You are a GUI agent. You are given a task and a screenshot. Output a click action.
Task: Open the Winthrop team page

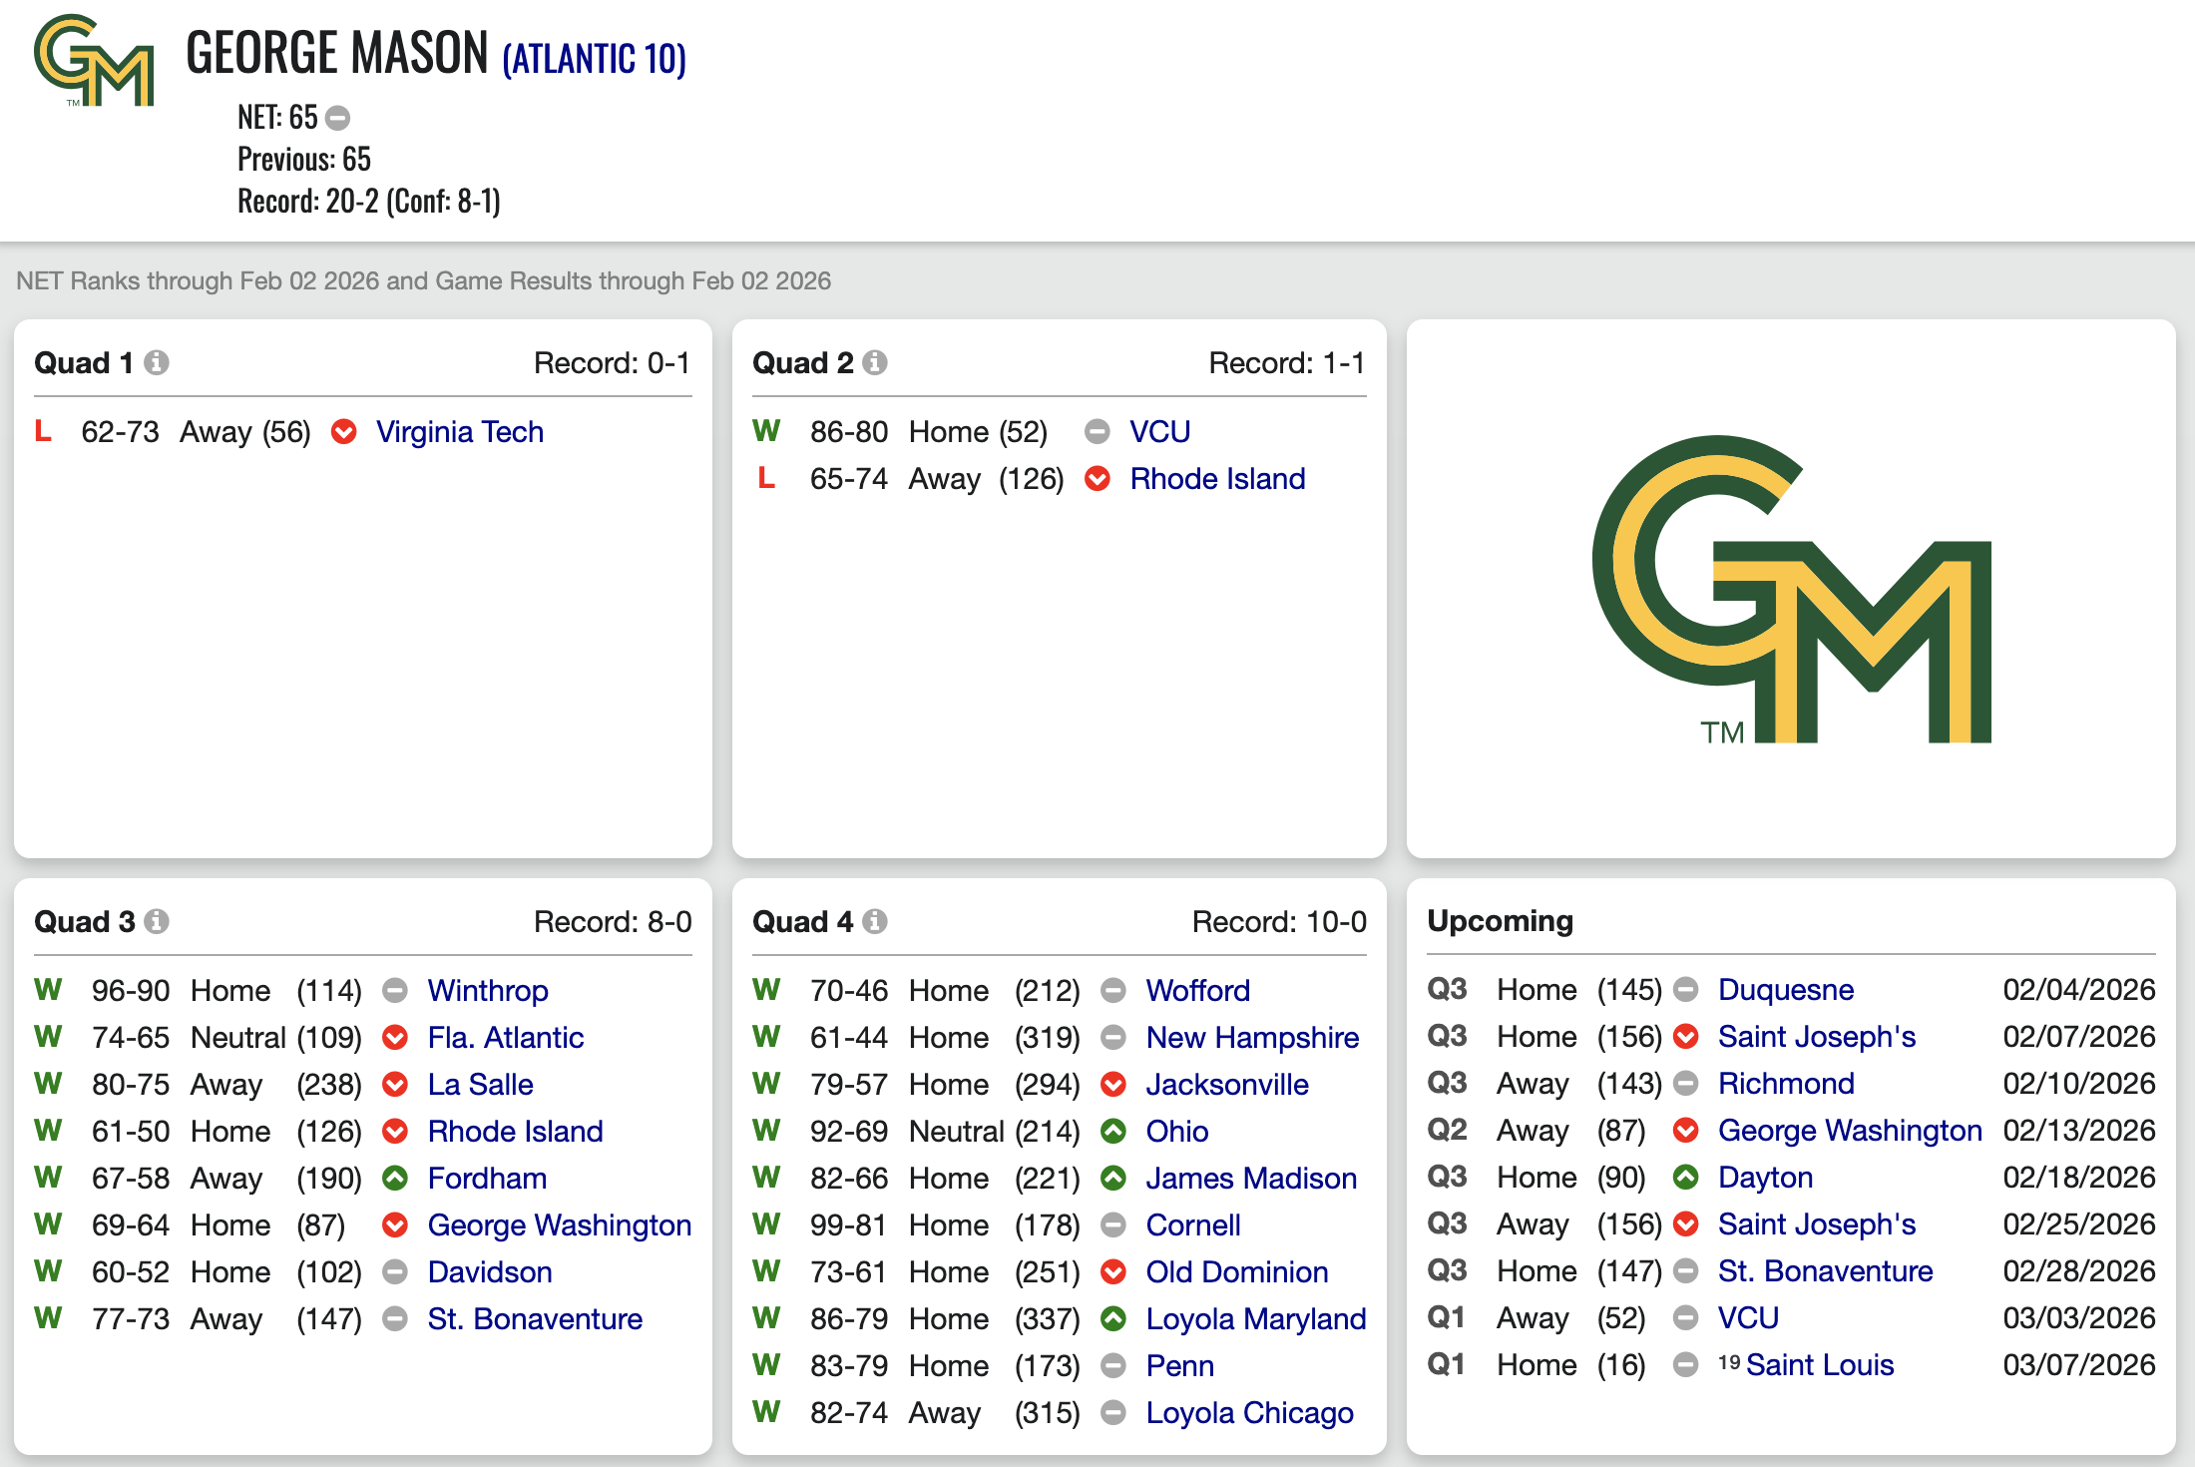tap(488, 991)
